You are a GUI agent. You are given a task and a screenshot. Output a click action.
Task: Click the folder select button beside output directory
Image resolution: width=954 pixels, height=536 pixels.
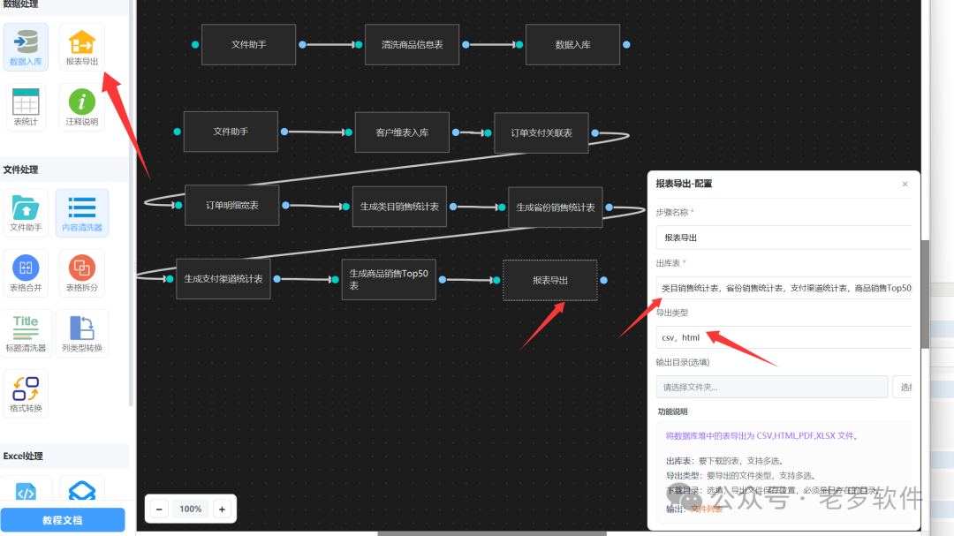click(904, 387)
